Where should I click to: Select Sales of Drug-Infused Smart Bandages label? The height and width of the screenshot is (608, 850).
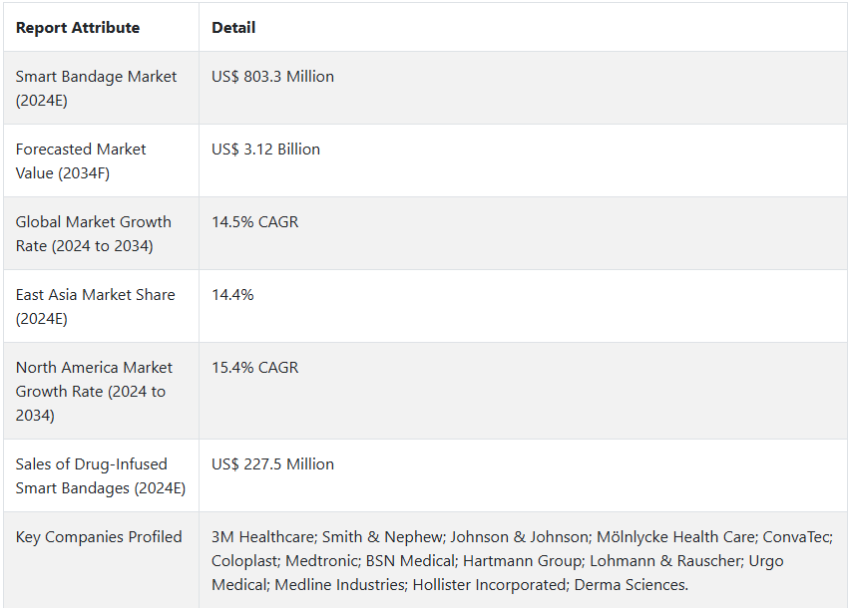click(x=101, y=475)
